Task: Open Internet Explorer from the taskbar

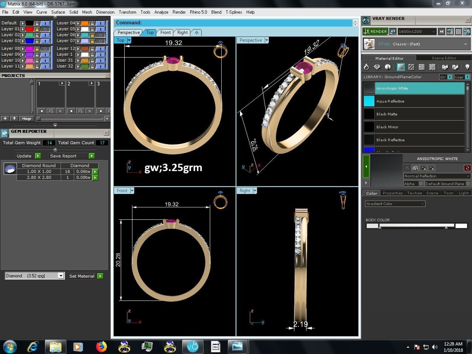Action: [33, 347]
